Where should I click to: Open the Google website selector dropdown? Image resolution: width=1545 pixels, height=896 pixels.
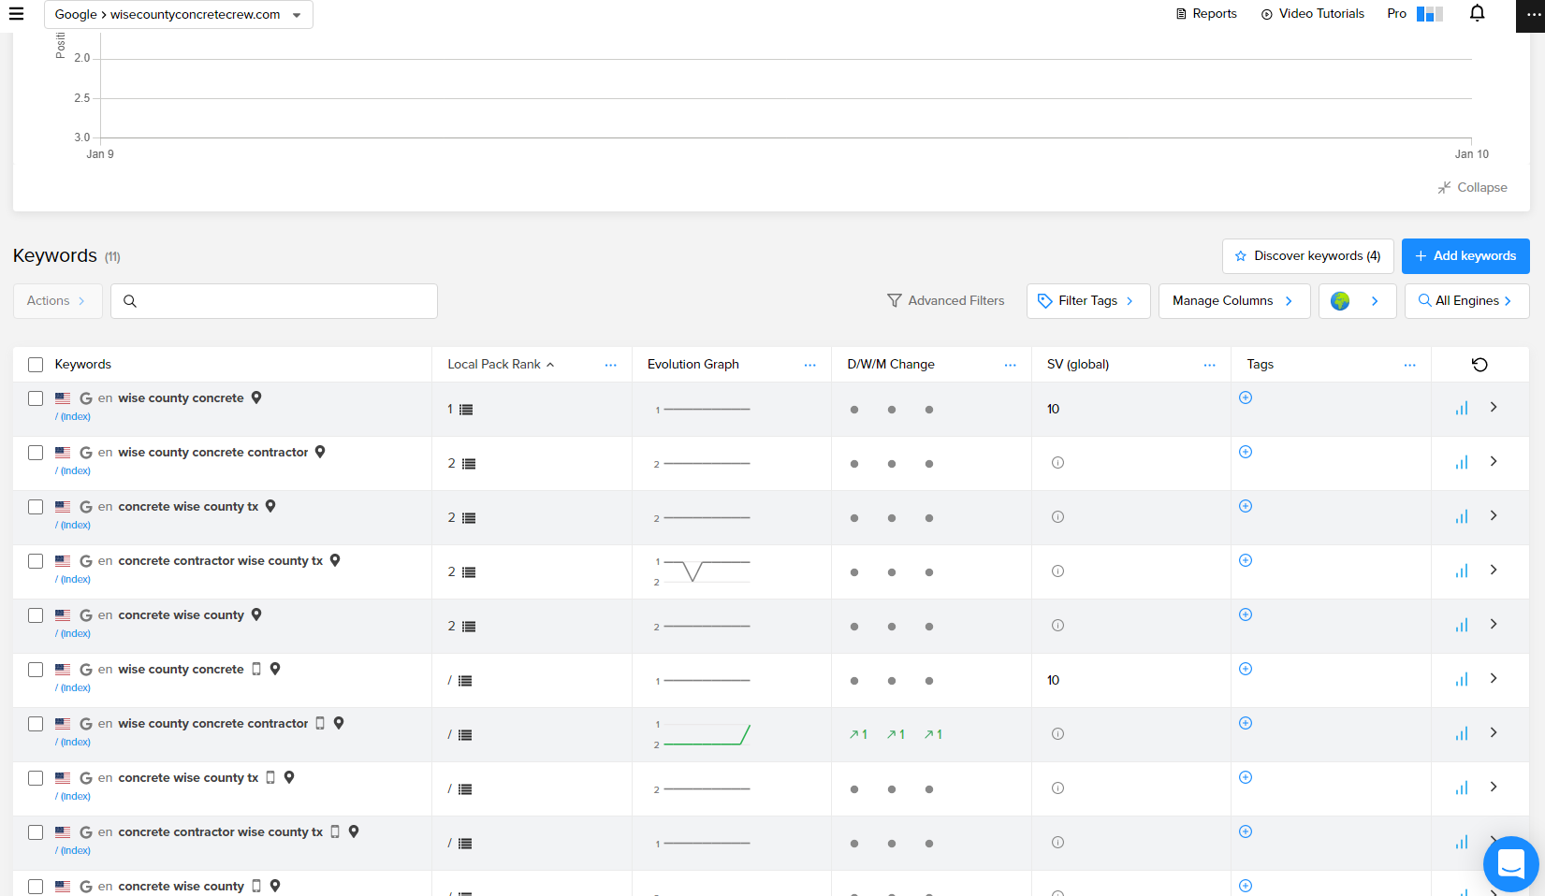178,15
